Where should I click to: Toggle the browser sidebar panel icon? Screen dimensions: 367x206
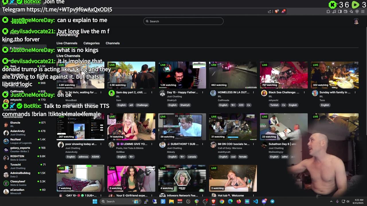(340, 11)
